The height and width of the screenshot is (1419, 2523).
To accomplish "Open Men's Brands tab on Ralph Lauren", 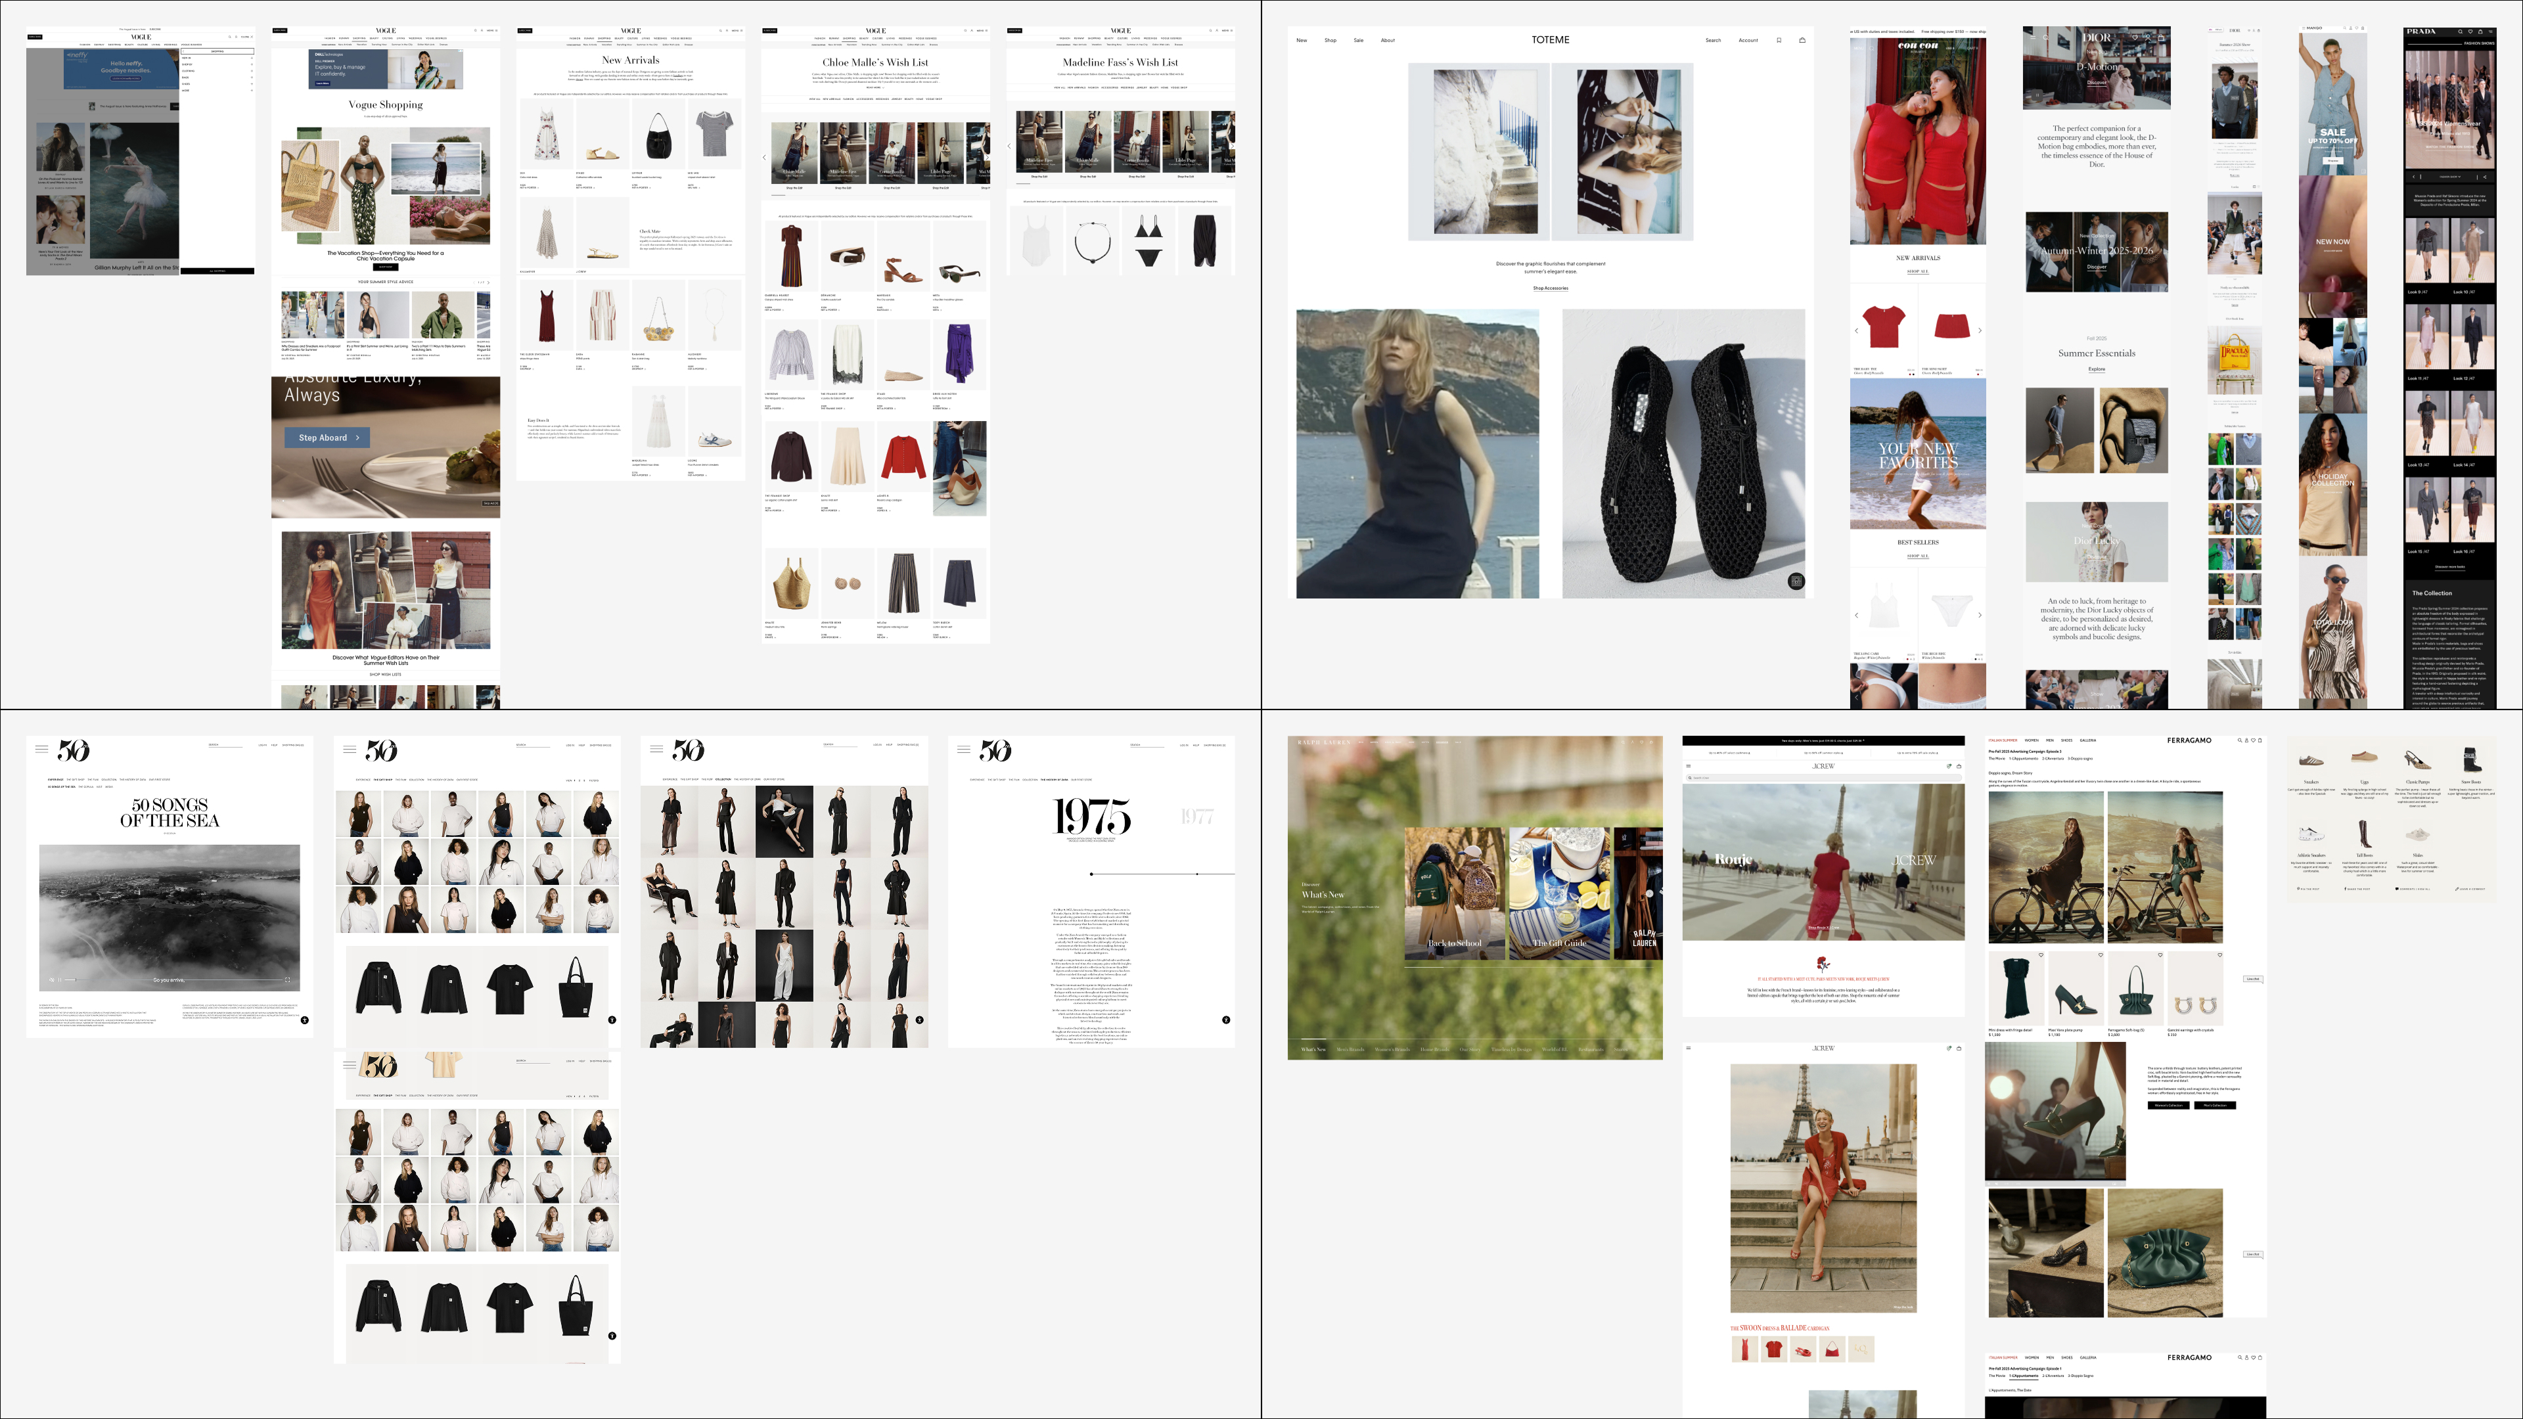I will [1350, 1050].
